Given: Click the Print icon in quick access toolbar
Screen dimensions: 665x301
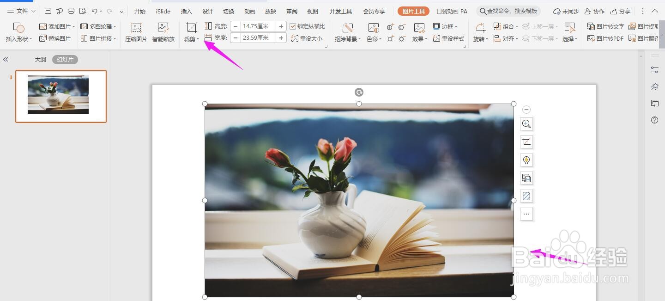Looking at the screenshot, I should [71, 11].
